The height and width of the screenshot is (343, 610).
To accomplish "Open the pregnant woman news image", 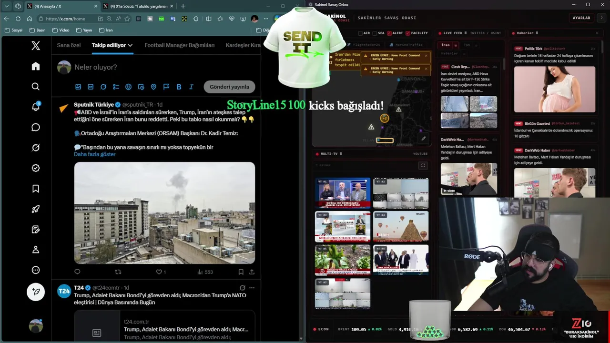I will pyautogui.click(x=555, y=89).
